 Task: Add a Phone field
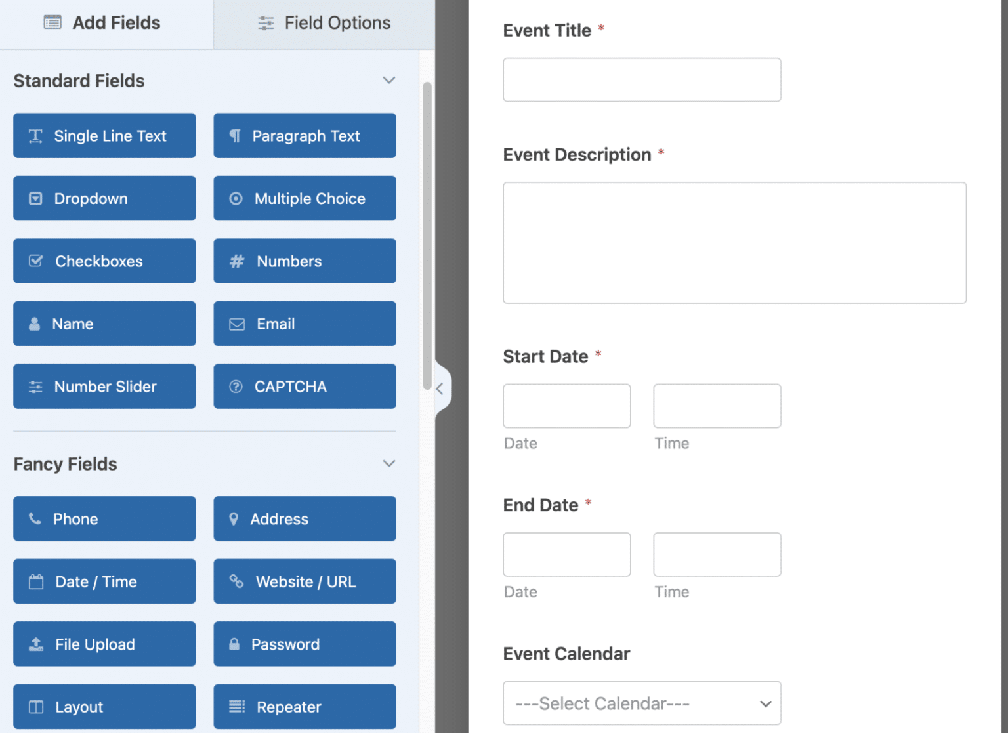[104, 518]
